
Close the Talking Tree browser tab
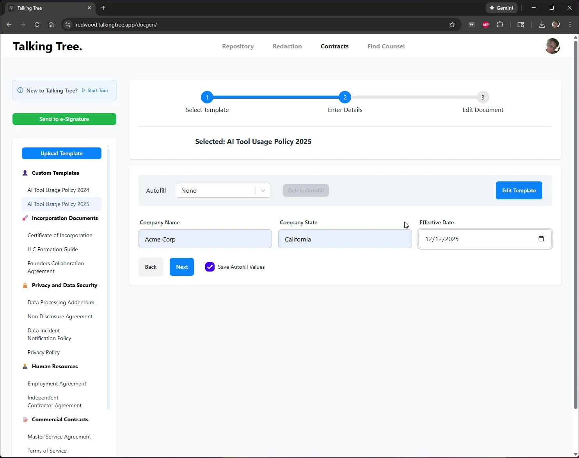[89, 8]
